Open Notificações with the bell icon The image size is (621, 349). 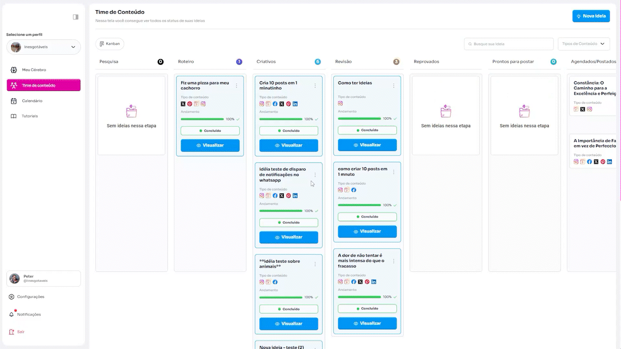[x=25, y=314]
